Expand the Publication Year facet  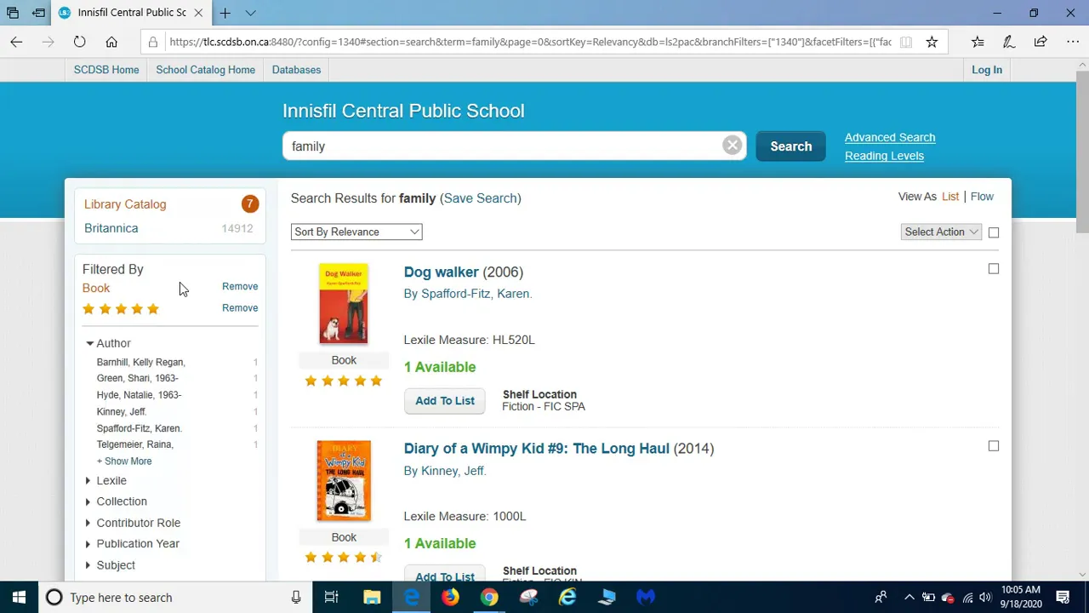[x=132, y=543]
